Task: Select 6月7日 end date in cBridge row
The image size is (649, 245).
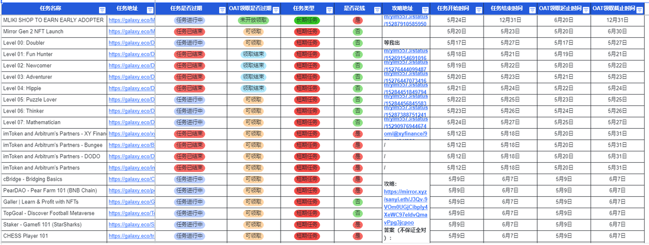Action: coord(511,179)
